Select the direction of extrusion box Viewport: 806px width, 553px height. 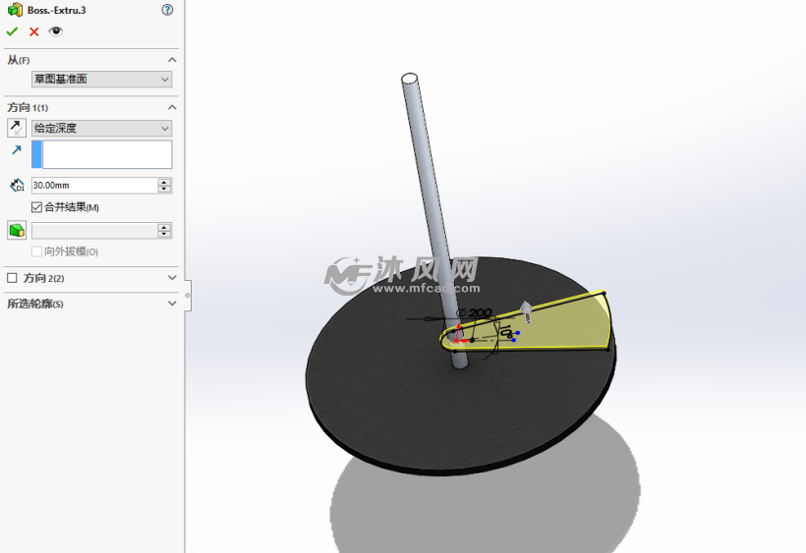pyautogui.click(x=102, y=154)
